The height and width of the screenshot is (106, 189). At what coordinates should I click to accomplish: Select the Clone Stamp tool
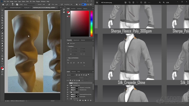point(2,33)
